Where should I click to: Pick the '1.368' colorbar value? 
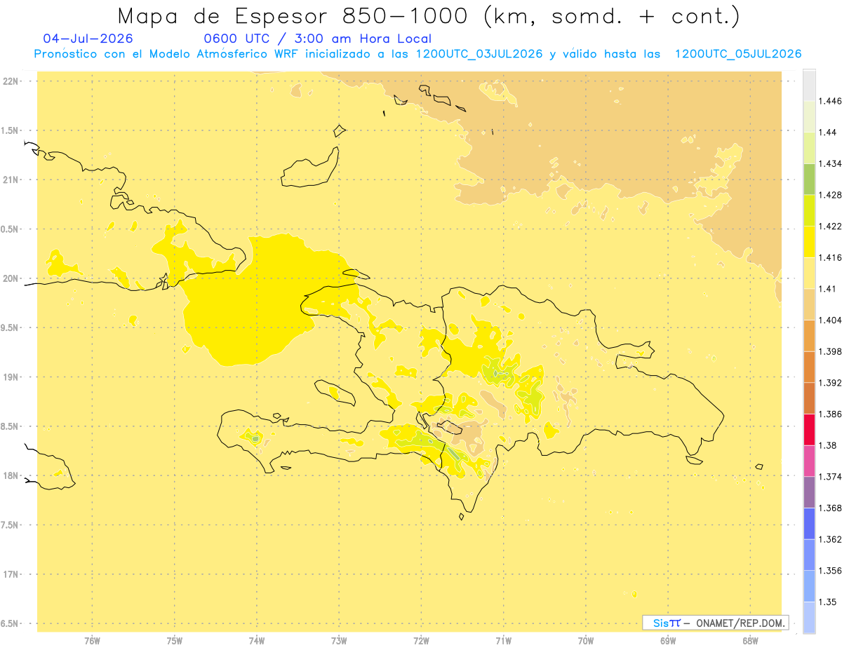[x=830, y=508]
